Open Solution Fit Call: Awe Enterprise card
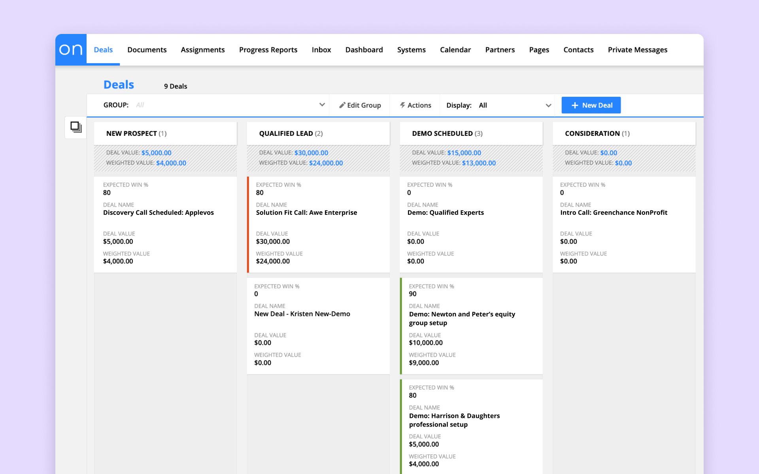The height and width of the screenshot is (474, 759). [x=306, y=213]
